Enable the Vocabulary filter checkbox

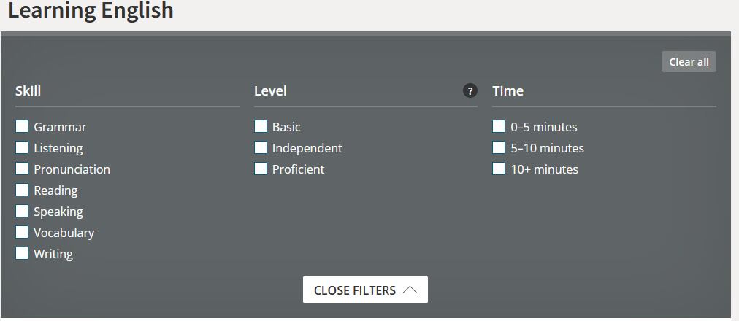(x=22, y=232)
